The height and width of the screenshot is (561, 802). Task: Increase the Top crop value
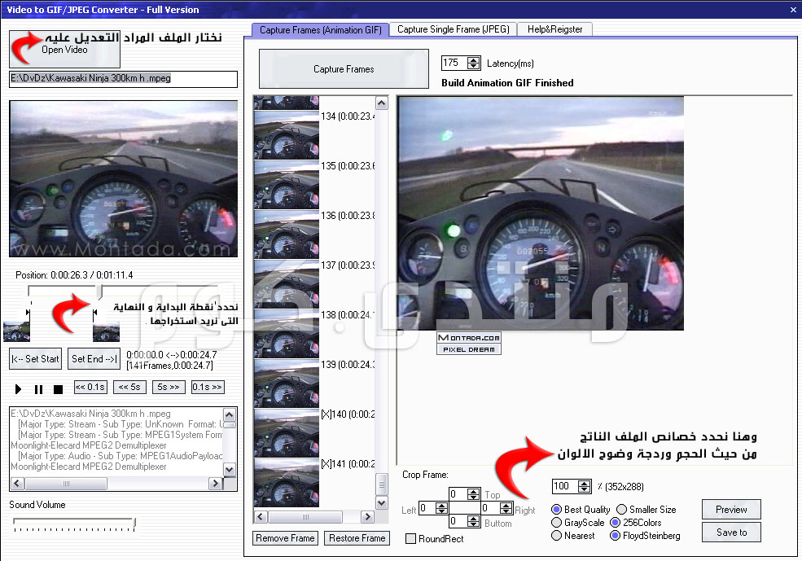click(474, 490)
